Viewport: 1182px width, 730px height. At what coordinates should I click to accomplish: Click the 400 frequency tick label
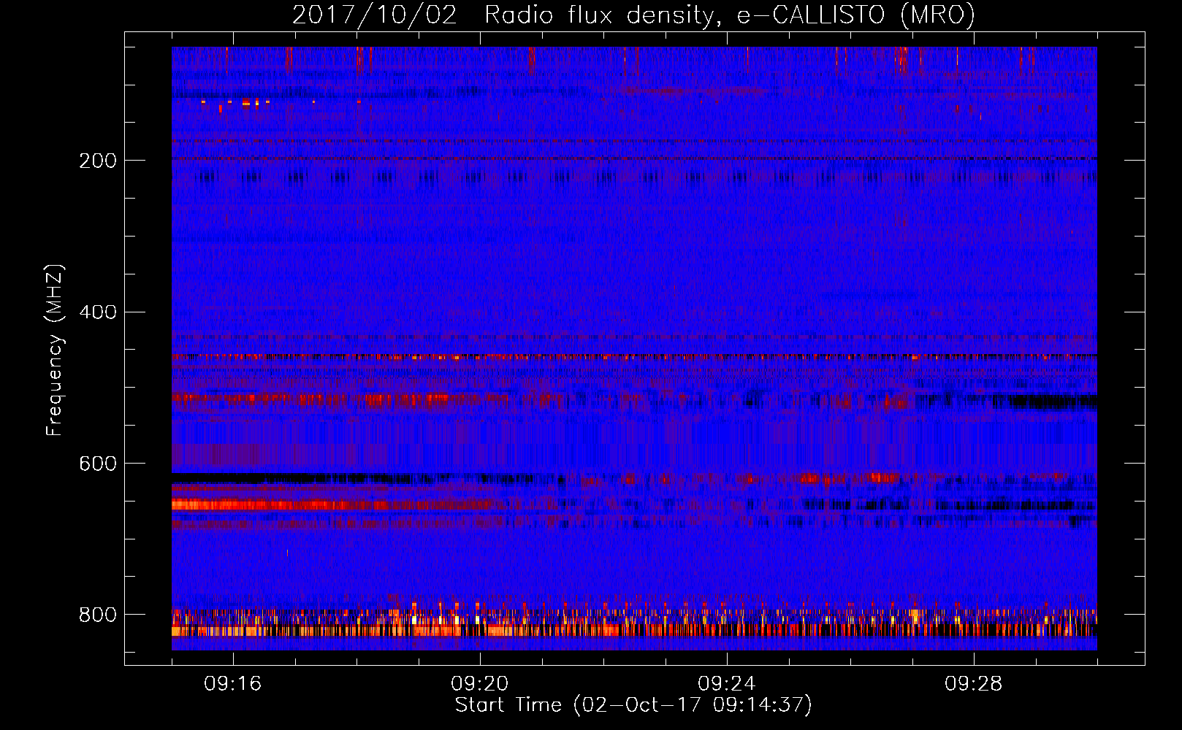[x=98, y=312]
